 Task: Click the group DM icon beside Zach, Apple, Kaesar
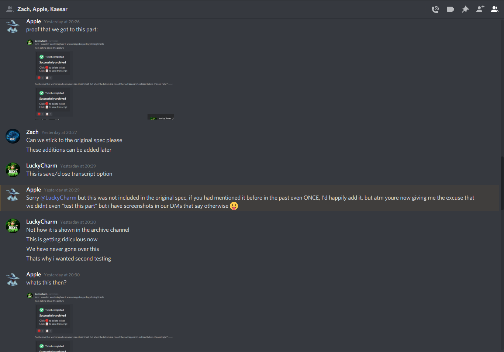pos(10,9)
